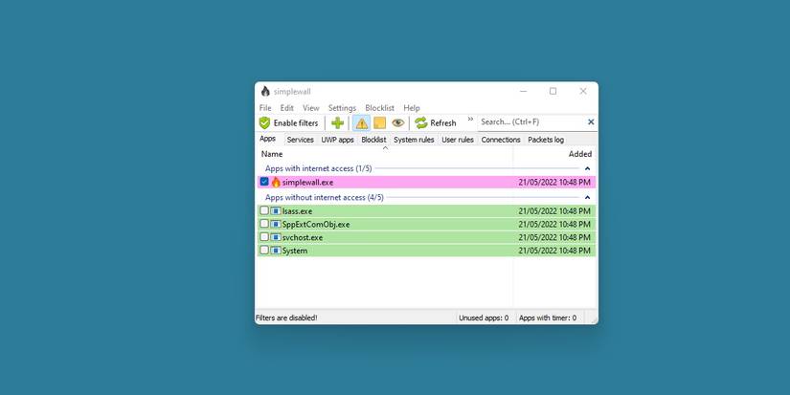The image size is (790, 395).
Task: Click the Added date of simplewall.exe
Action: click(x=554, y=182)
